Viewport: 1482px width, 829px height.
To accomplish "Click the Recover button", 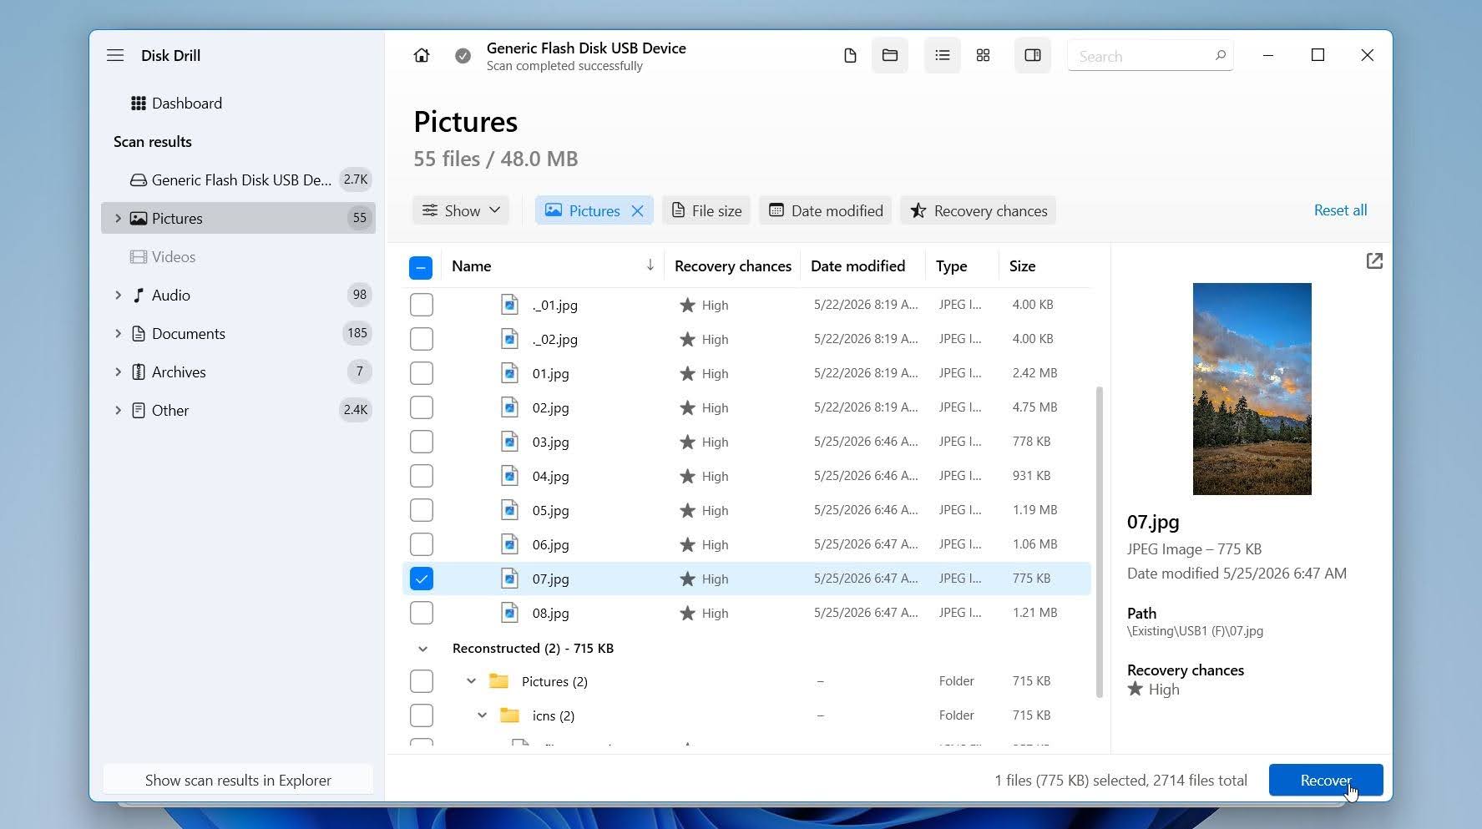I will (x=1326, y=780).
